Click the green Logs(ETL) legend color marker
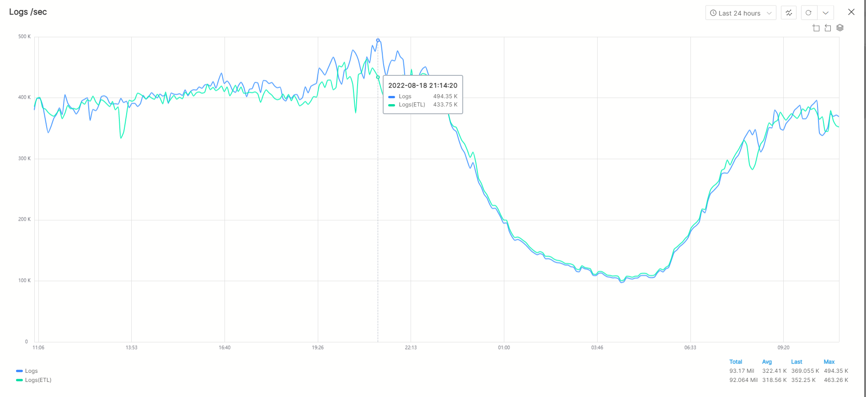866x397 pixels. pos(19,380)
